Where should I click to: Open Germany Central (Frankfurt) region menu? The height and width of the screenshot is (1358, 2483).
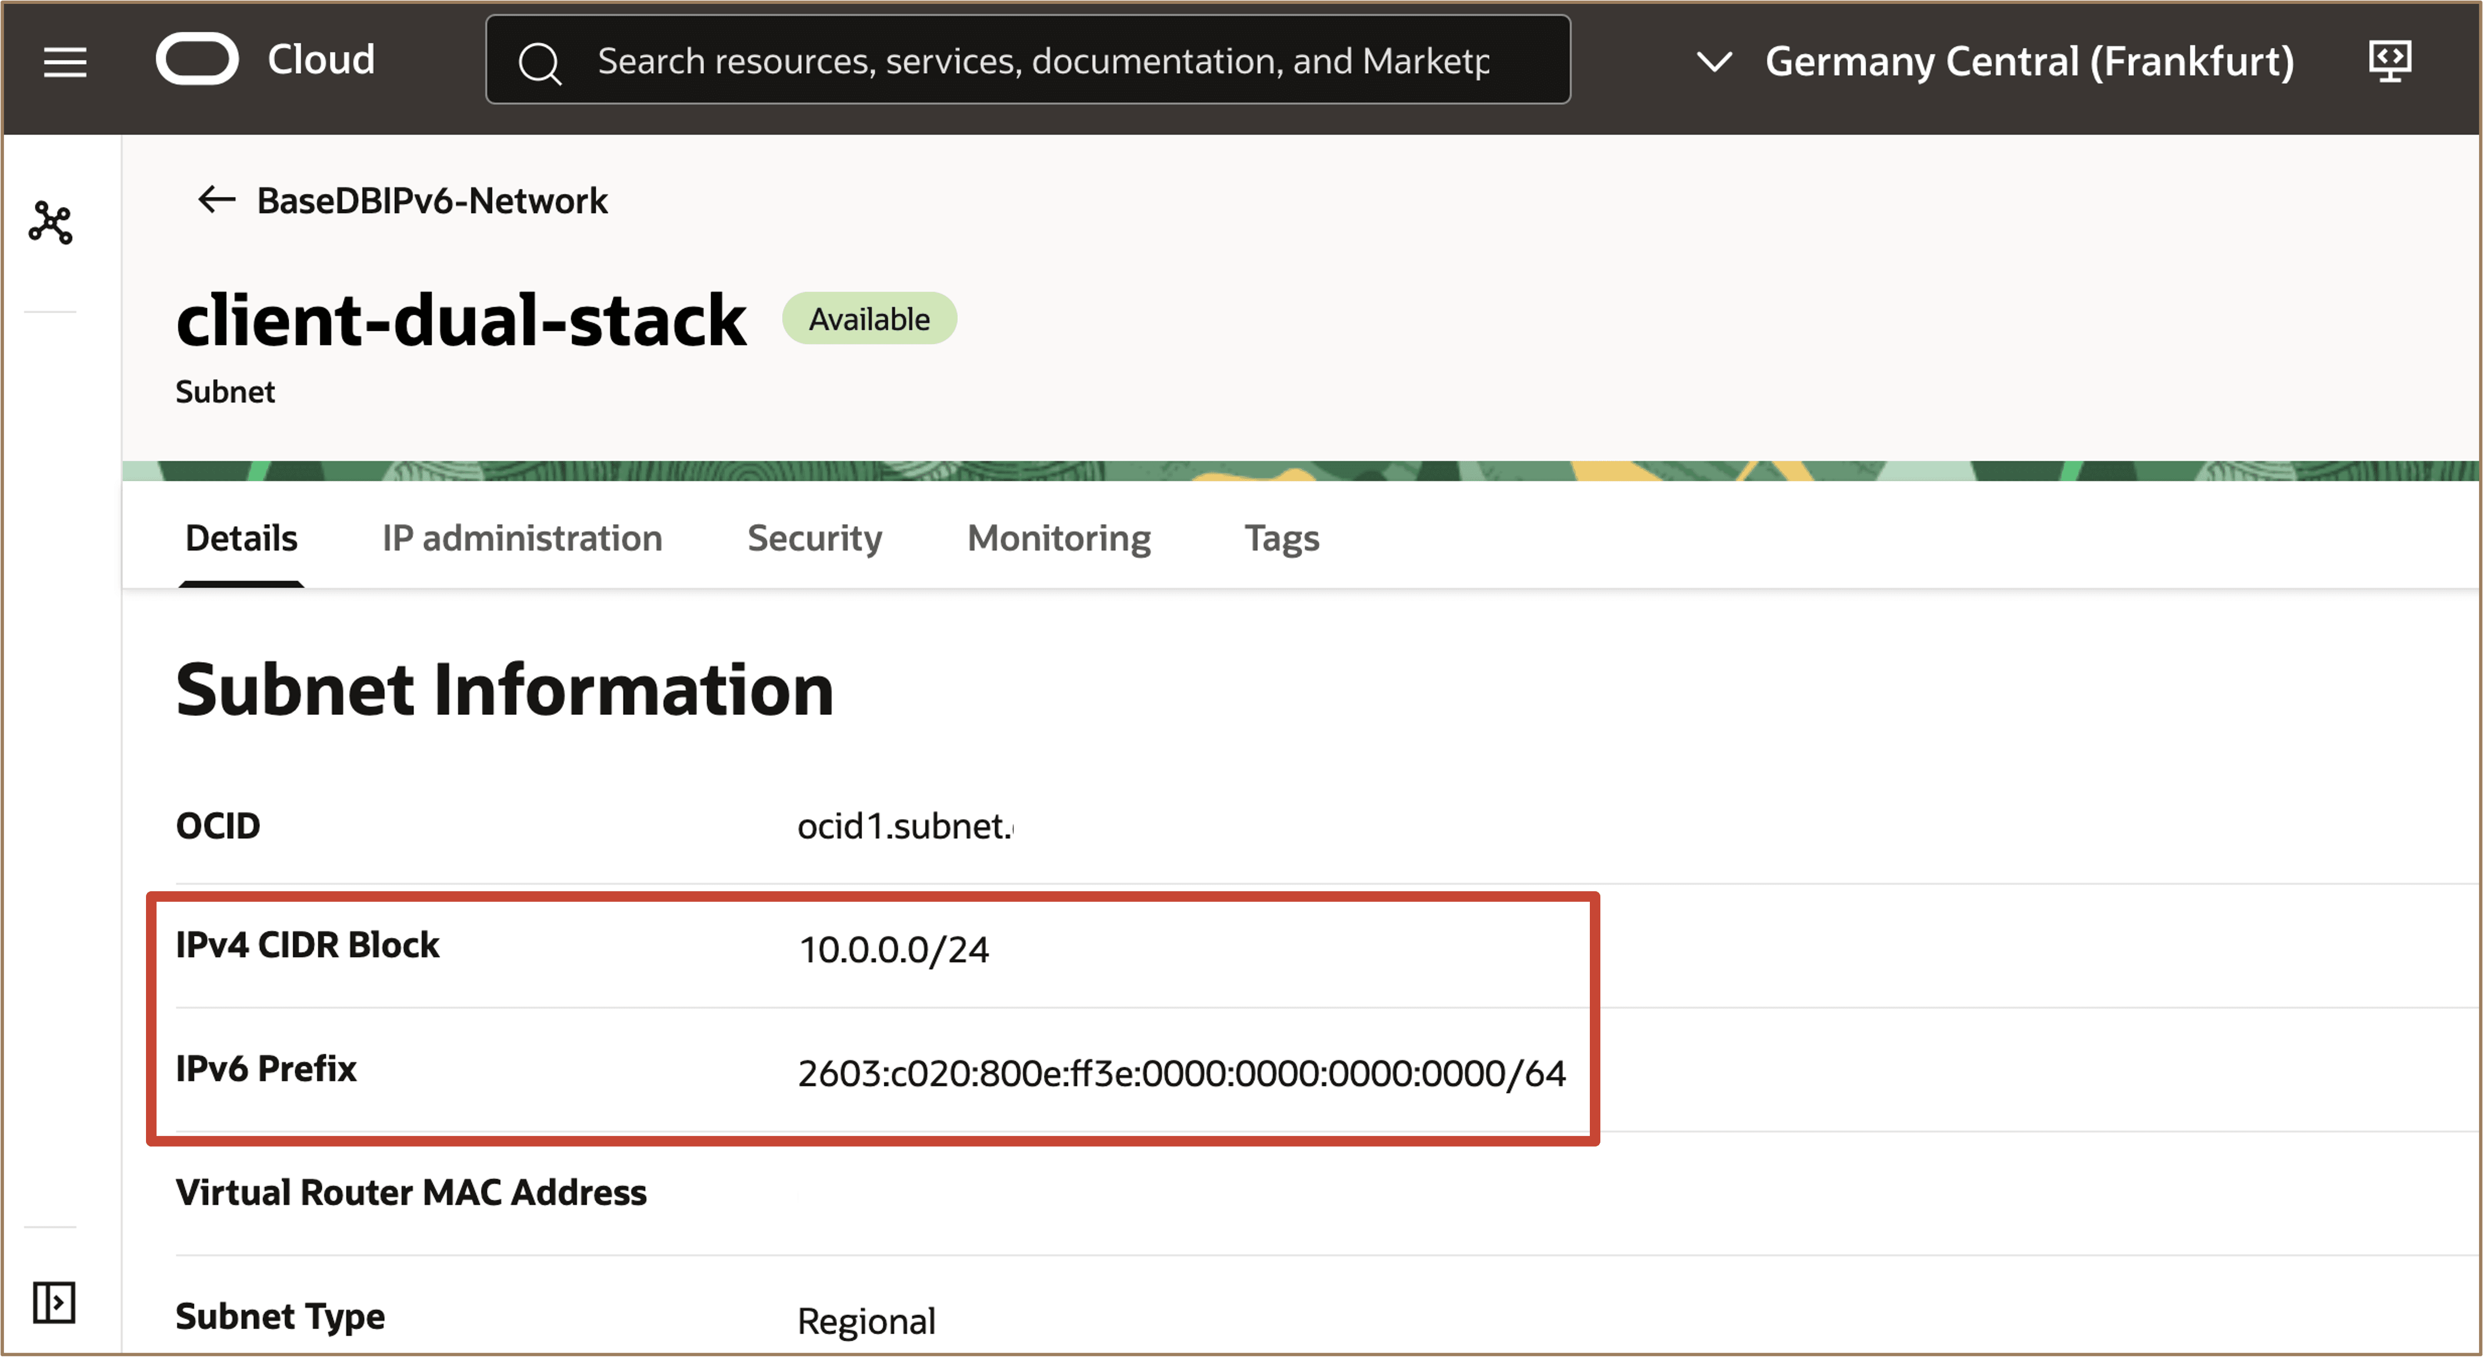[2029, 62]
